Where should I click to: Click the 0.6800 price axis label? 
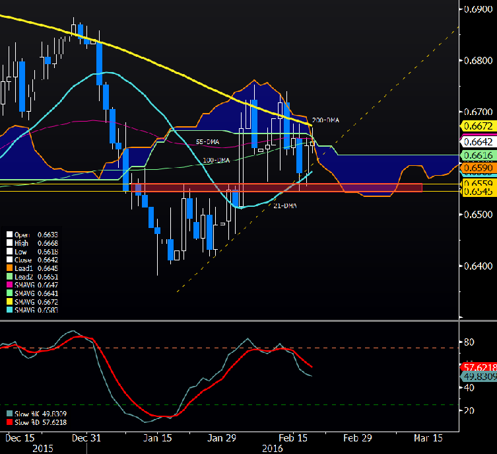479,60
